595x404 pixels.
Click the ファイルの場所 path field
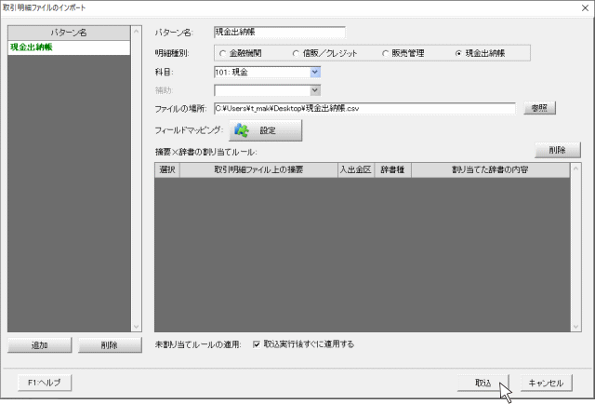tap(364, 108)
